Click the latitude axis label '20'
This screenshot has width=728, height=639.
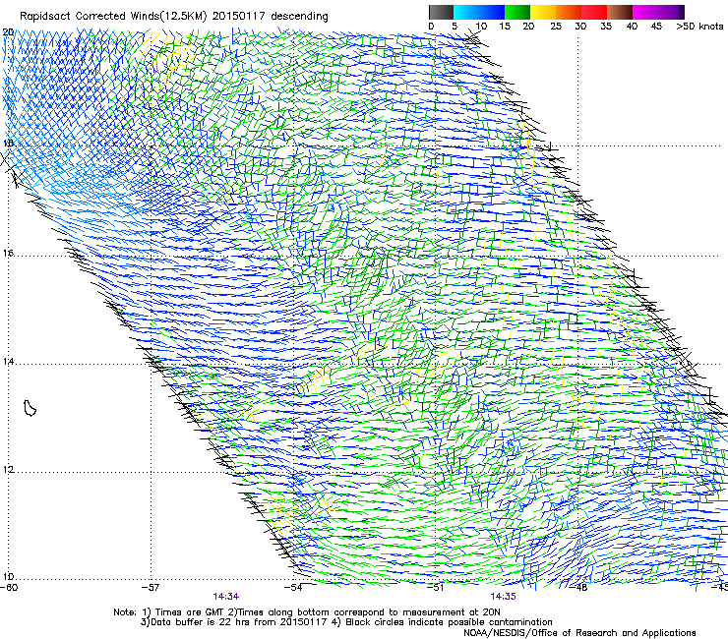[8, 32]
